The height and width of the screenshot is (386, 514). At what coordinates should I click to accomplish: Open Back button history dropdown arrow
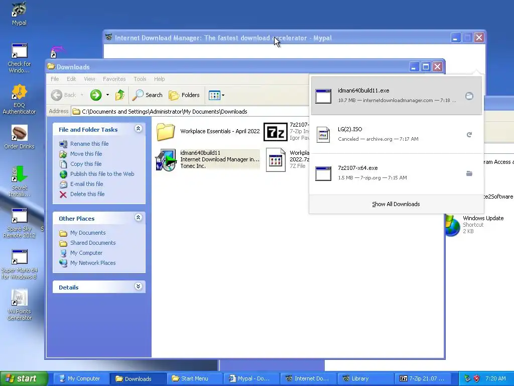click(x=82, y=95)
